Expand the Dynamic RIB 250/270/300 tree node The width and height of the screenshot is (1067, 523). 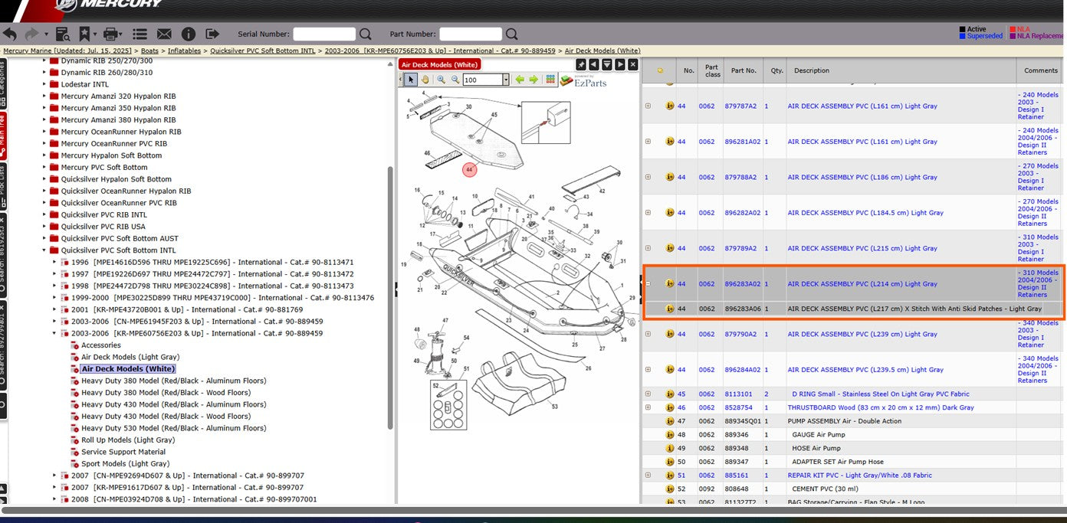click(x=44, y=60)
